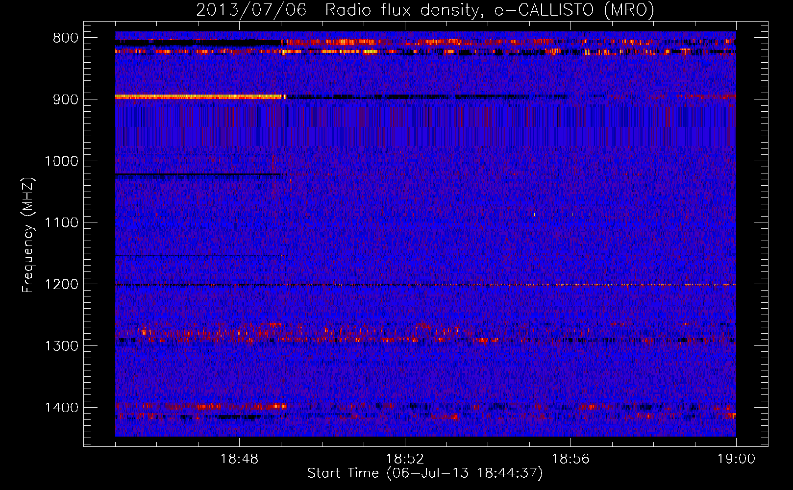The width and height of the screenshot is (793, 490).
Task: Click the 'Frequency (MHZ)' axis label
Action: coord(28,235)
